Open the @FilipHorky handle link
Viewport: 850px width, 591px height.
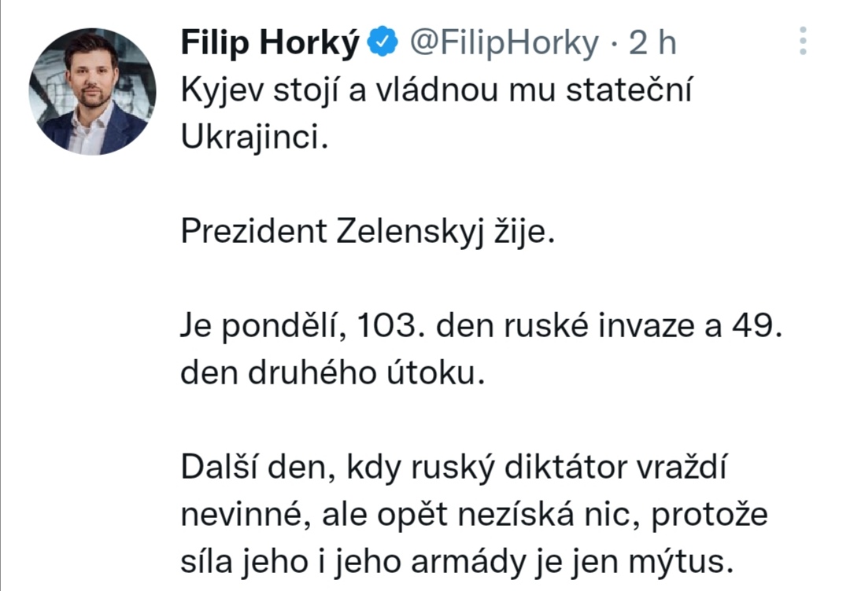pos(504,42)
